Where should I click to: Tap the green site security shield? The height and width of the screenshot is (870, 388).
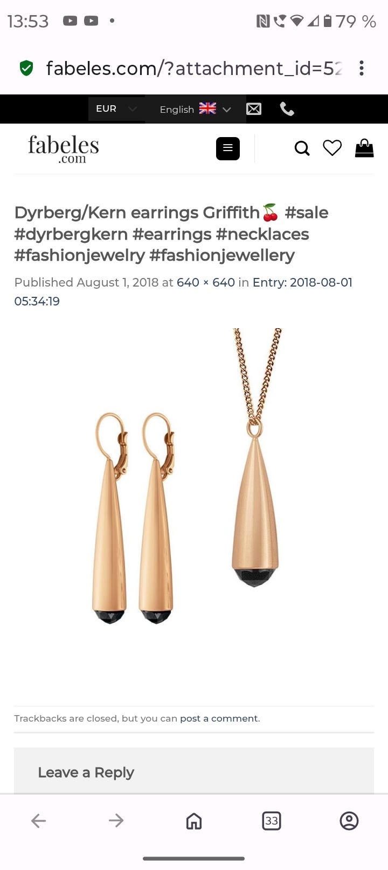coord(26,68)
